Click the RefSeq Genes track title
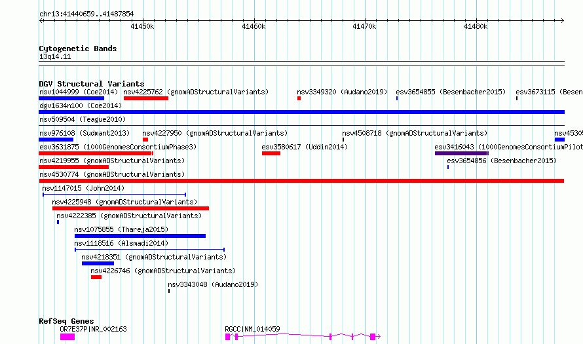 66,321
